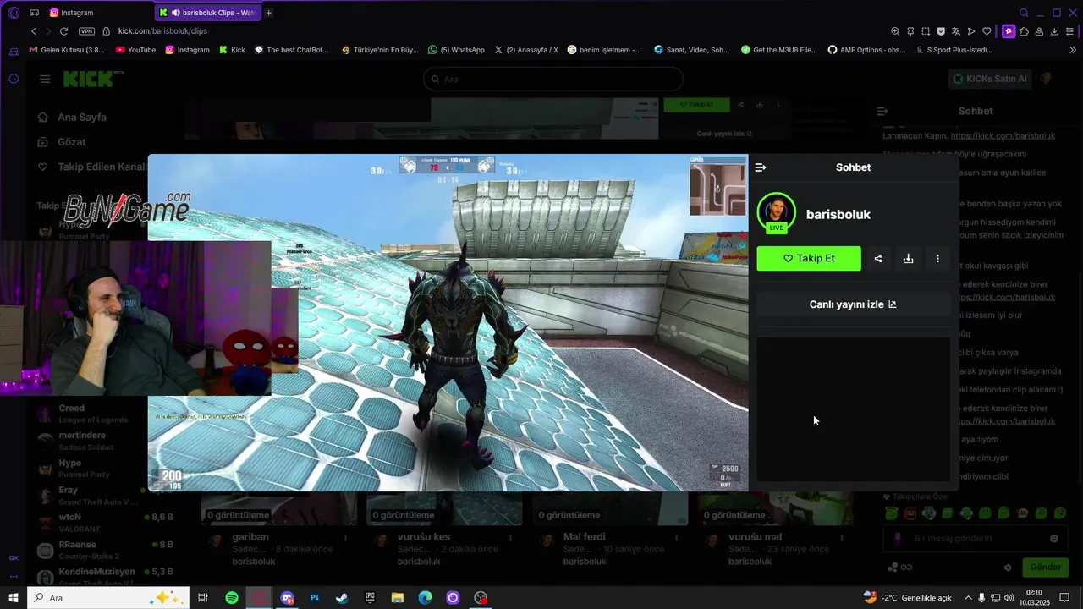This screenshot has height=609, width=1083.
Task: Open options for the Mal ferdi clip
Action: tap(677, 538)
